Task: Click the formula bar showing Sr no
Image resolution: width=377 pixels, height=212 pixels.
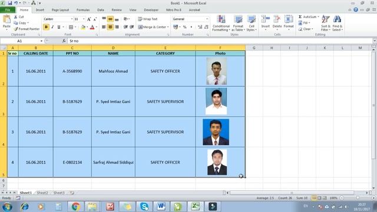Action: (220, 41)
